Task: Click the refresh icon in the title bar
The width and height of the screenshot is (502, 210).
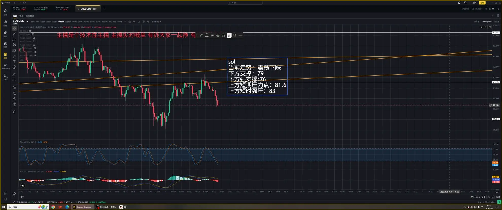Action: tap(24, 3)
